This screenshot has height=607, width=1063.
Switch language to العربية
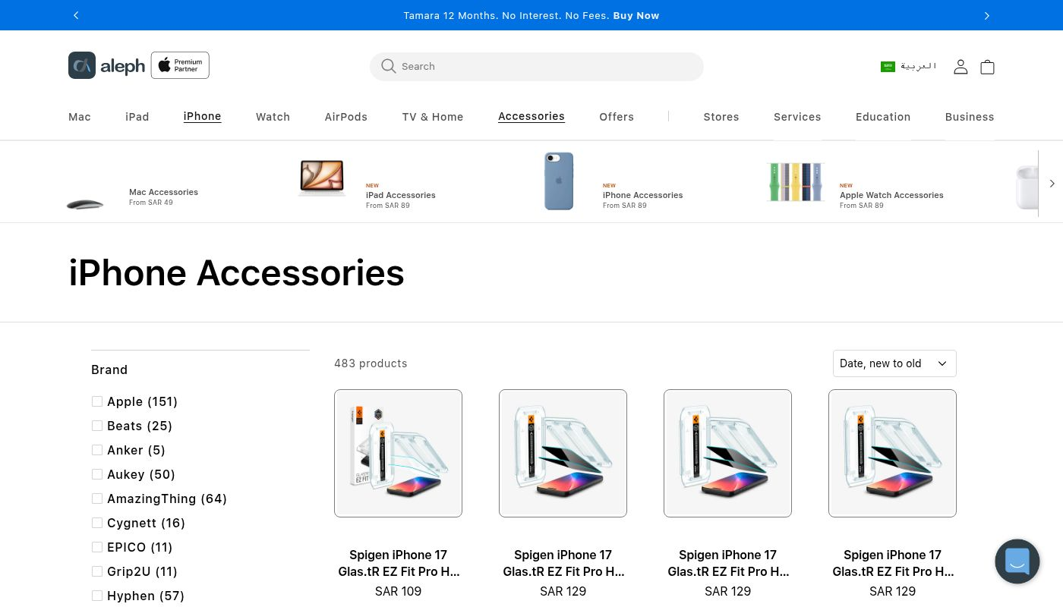coord(919,67)
